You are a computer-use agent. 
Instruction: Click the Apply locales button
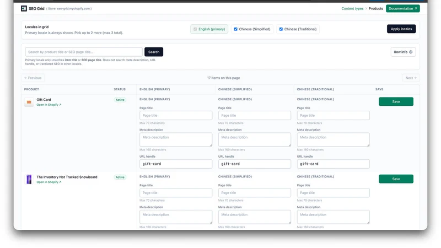point(401,29)
